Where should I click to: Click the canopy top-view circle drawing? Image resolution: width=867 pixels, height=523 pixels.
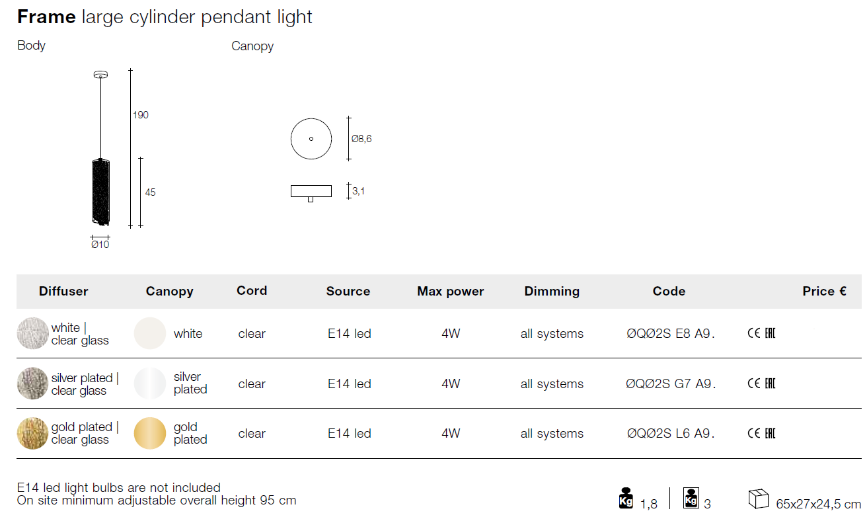311,139
